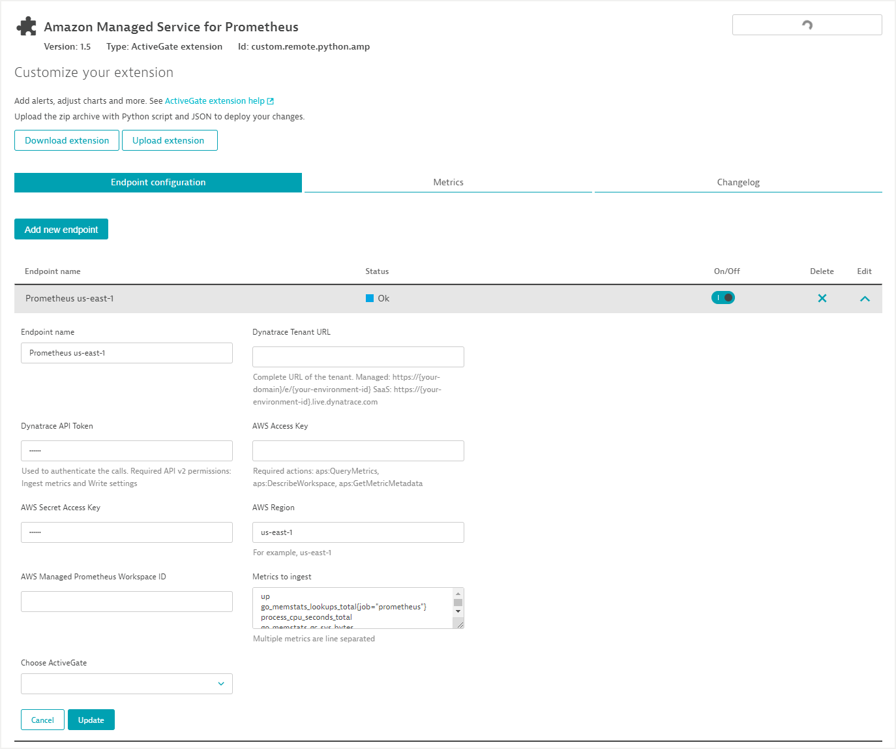Click the 'For example, us-east-1' hint text

292,553
